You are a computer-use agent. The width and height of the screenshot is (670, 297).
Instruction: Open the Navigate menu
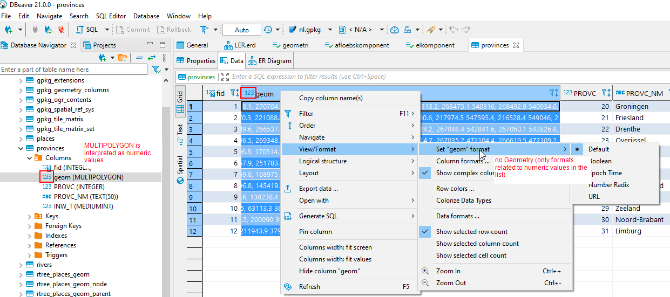(x=49, y=16)
